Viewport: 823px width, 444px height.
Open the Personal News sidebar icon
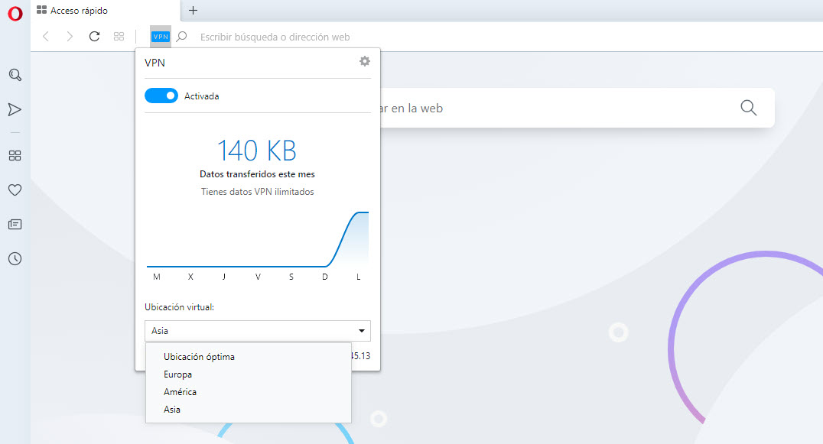pos(15,224)
